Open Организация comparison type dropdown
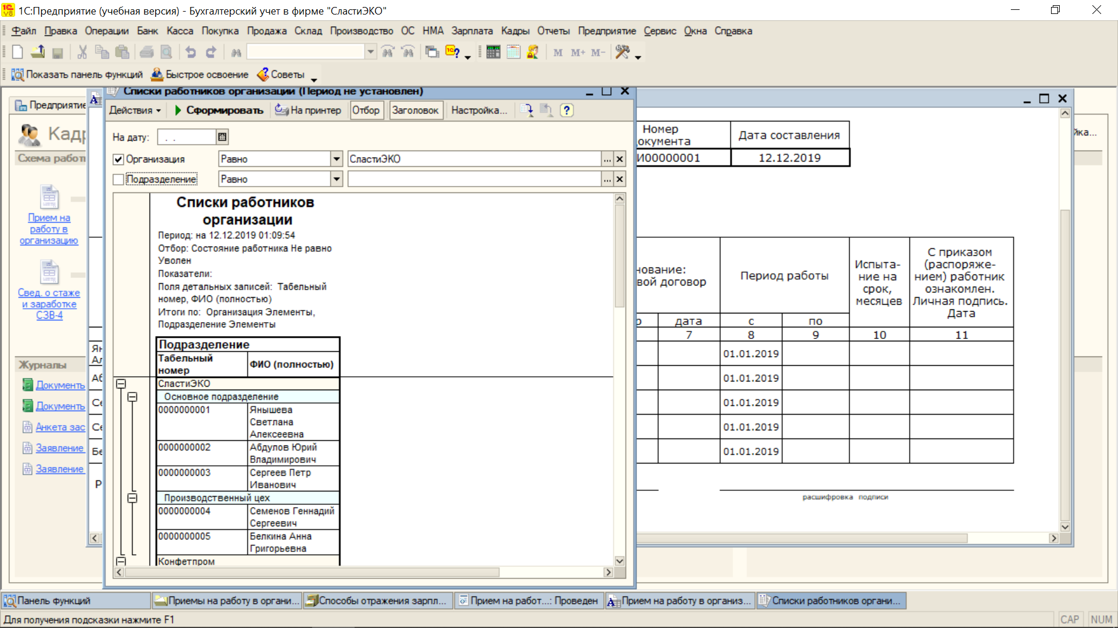 pyautogui.click(x=337, y=159)
